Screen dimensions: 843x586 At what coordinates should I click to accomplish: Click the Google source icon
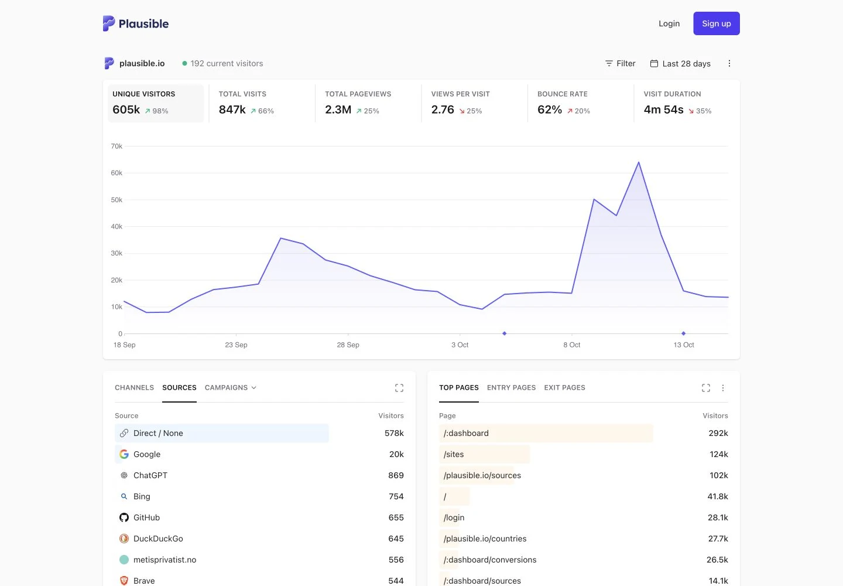coord(124,454)
